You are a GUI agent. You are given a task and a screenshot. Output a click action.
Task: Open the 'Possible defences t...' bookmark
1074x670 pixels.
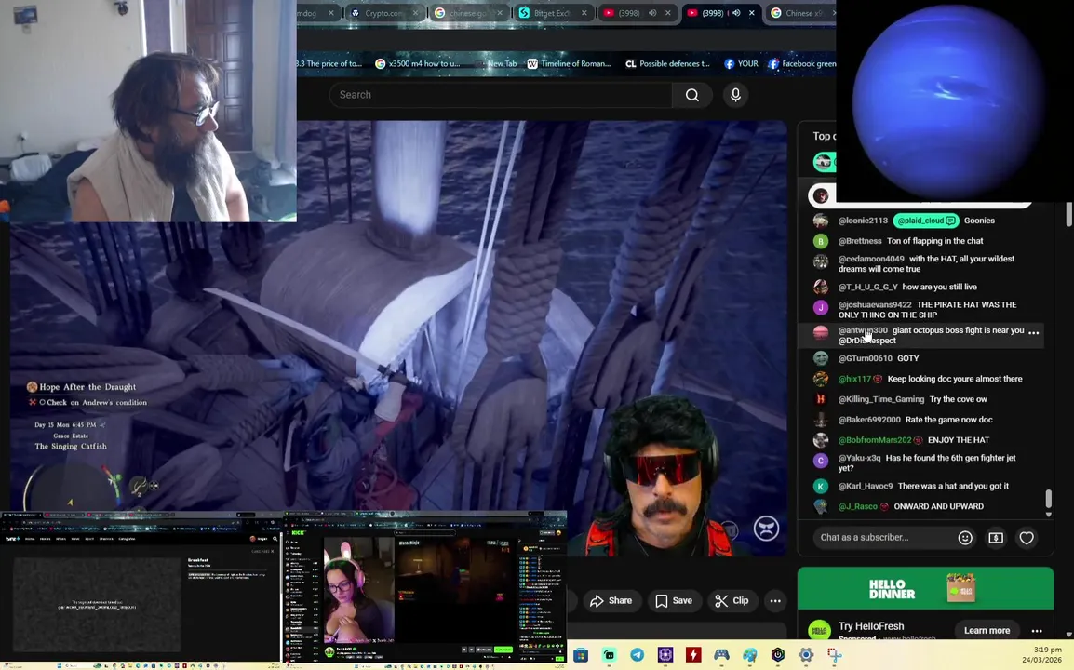[668, 63]
